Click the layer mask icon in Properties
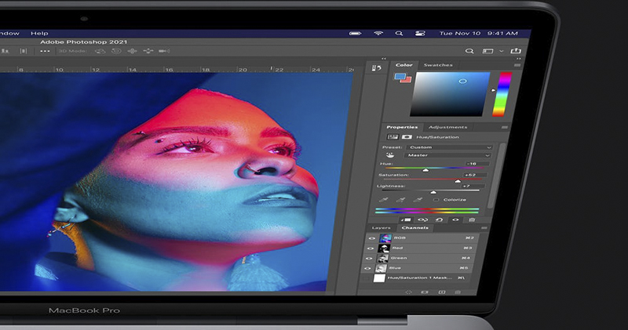The width and height of the screenshot is (628, 330). pyautogui.click(x=407, y=137)
